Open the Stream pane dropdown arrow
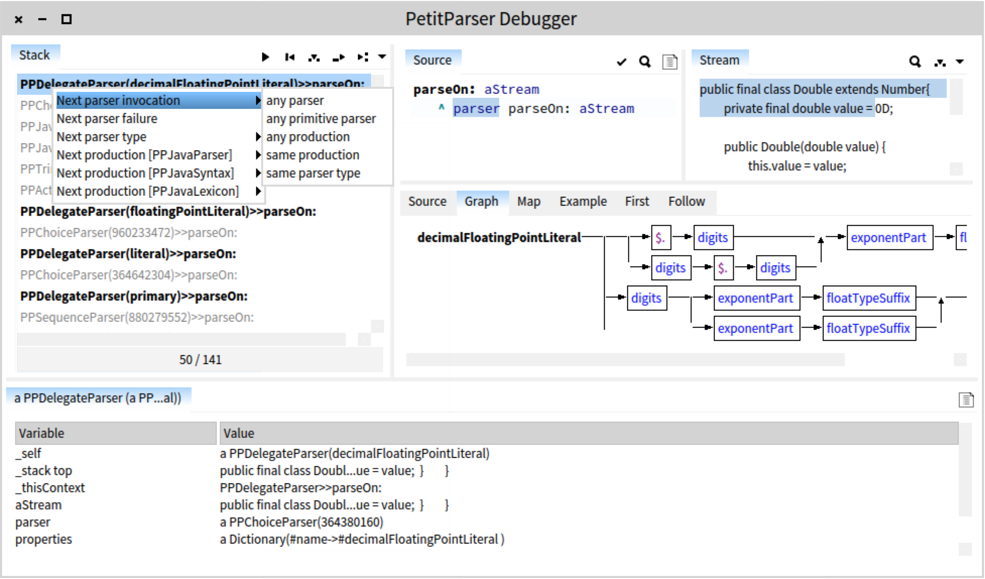This screenshot has height=579, width=985. pos(960,62)
